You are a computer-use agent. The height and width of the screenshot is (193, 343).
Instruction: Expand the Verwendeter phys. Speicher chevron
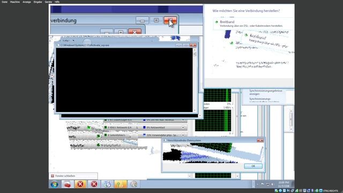tap(183, 135)
